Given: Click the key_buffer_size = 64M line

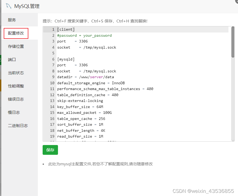Looking at the screenshot, I should tap(80, 107).
